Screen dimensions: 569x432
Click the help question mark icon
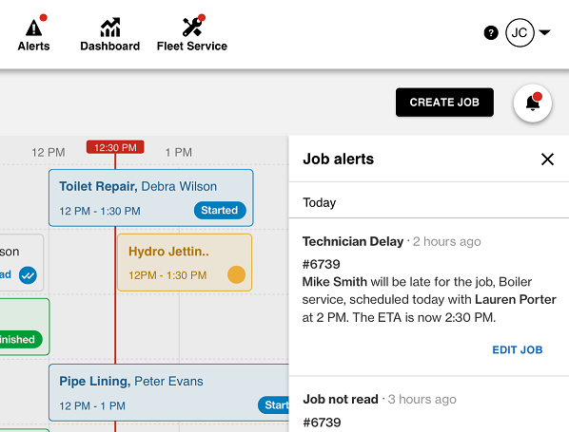491,33
